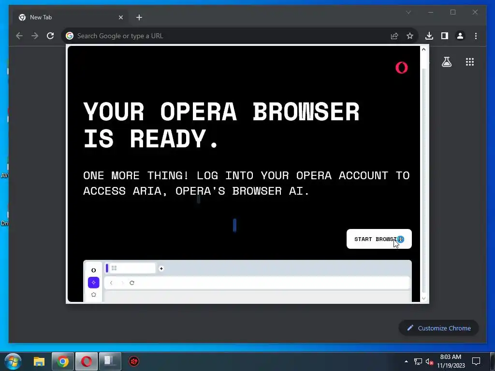Open a new Chrome tab with the plus button
This screenshot has height=371, width=495.
pos(139,17)
